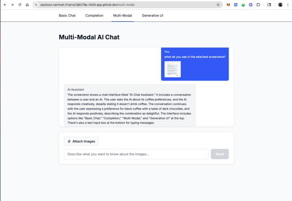This screenshot has width=292, height=201.
Task: Bookmark the page with the star icon
Action: 218,5
